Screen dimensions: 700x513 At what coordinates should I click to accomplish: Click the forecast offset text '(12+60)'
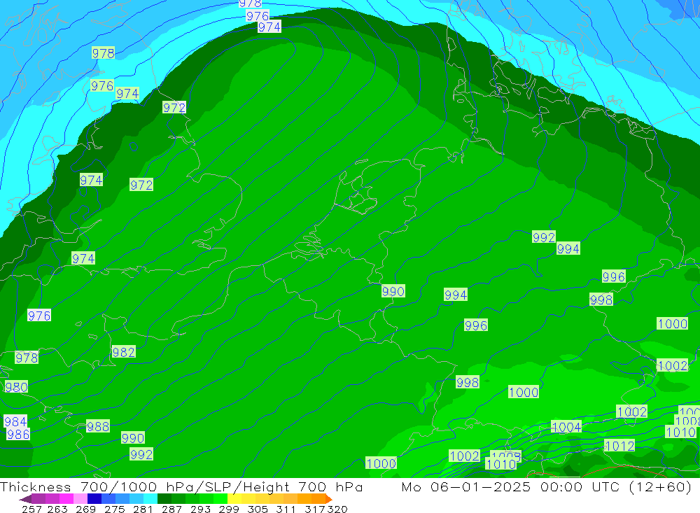(660, 486)
